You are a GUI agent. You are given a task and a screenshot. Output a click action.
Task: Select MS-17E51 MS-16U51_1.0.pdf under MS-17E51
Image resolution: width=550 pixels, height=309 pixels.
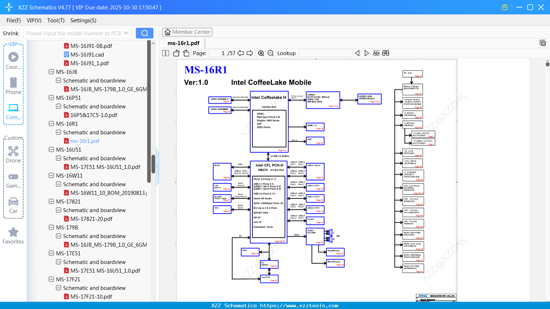105,271
